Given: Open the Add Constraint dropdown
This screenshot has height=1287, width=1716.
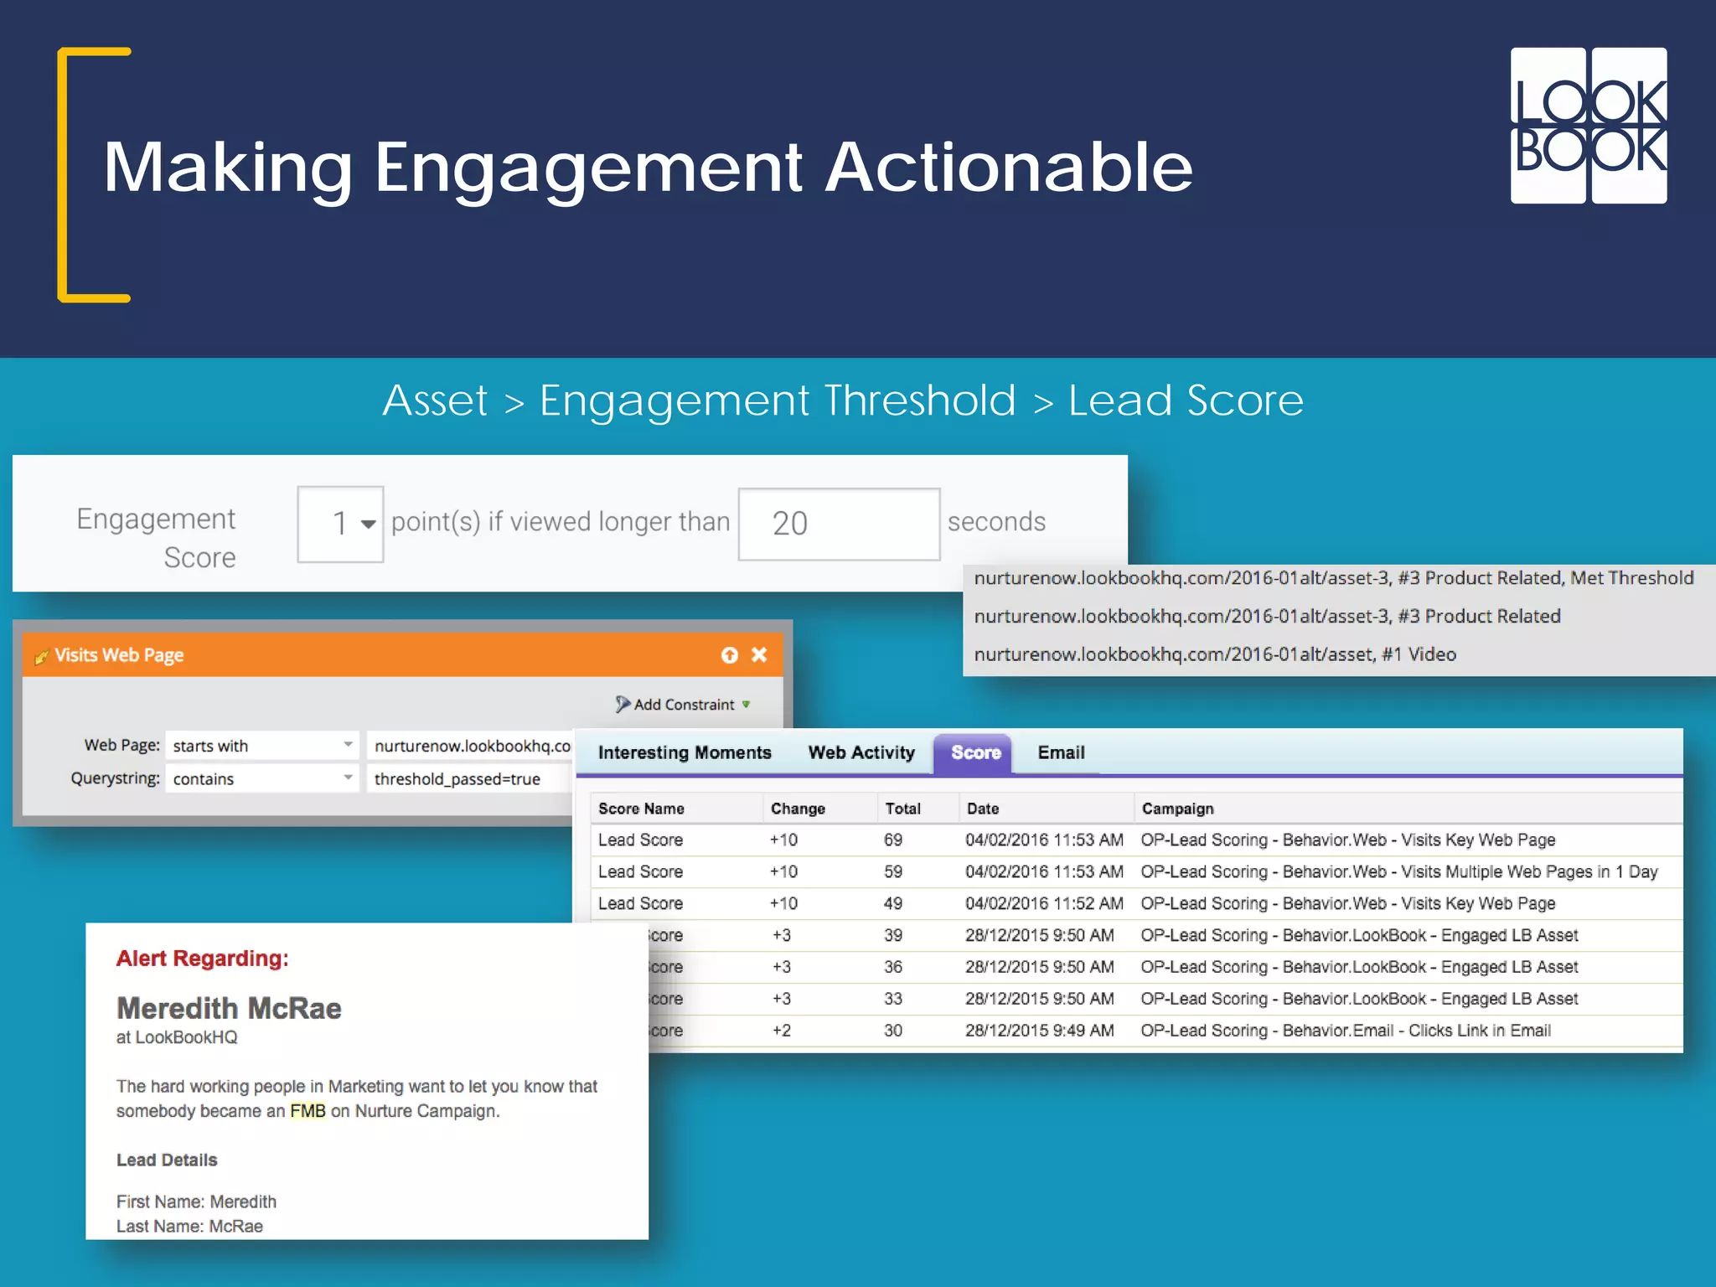Looking at the screenshot, I should [746, 705].
